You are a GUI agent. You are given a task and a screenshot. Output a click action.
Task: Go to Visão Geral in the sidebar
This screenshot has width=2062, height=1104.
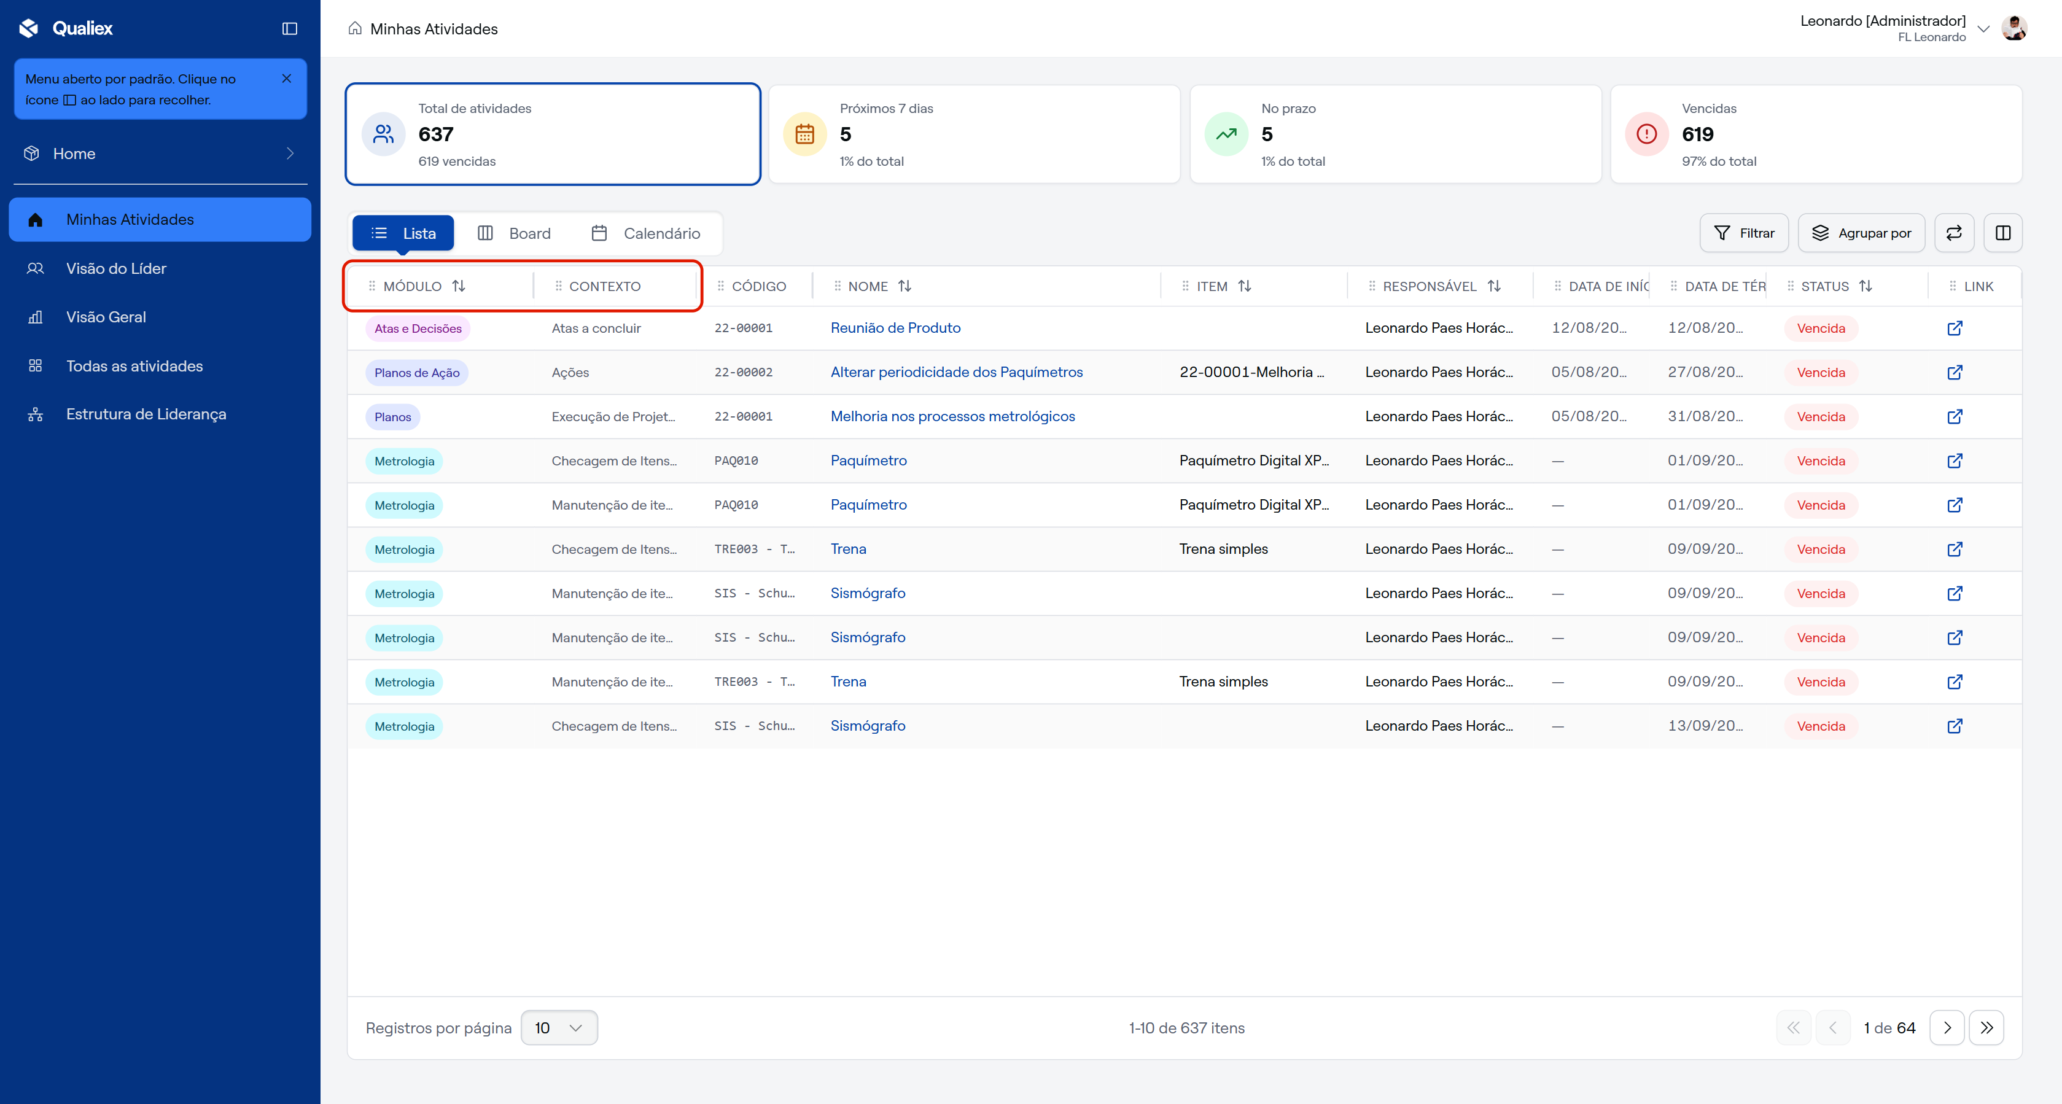160,317
